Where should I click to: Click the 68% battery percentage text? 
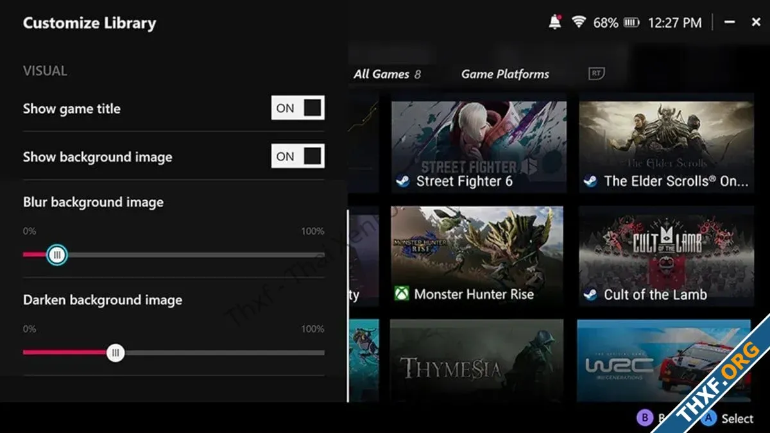pos(606,23)
